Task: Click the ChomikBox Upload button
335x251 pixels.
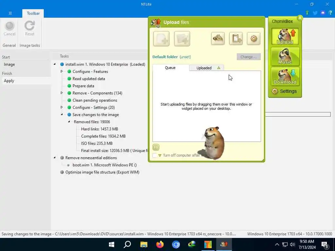Action: (285, 37)
